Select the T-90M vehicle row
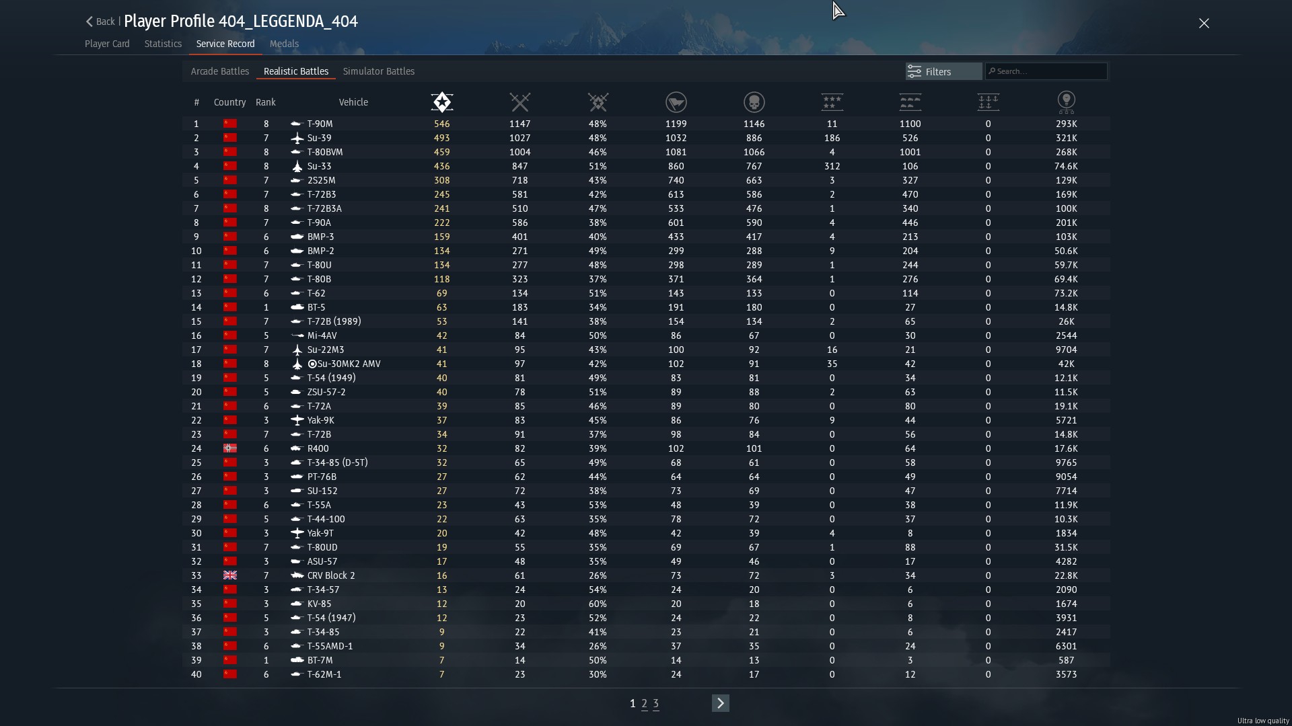This screenshot has height=726, width=1292. 320,124
